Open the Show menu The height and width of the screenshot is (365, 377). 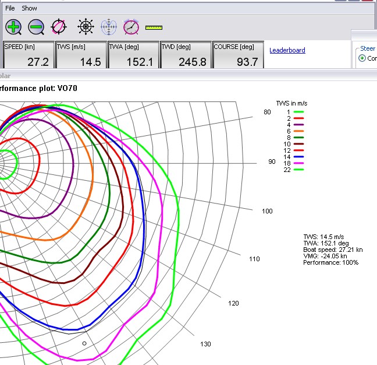click(29, 8)
